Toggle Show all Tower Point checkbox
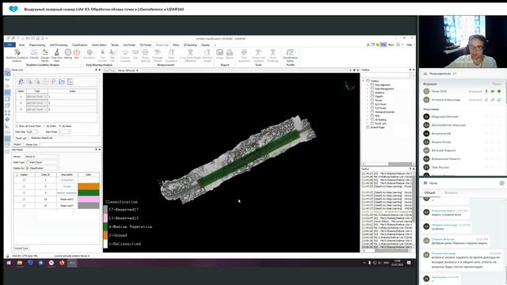The height and width of the screenshot is (285, 507). (17, 126)
